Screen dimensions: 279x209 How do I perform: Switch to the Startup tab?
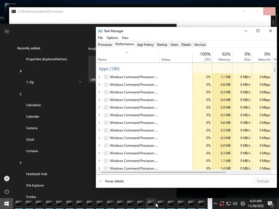[162, 44]
